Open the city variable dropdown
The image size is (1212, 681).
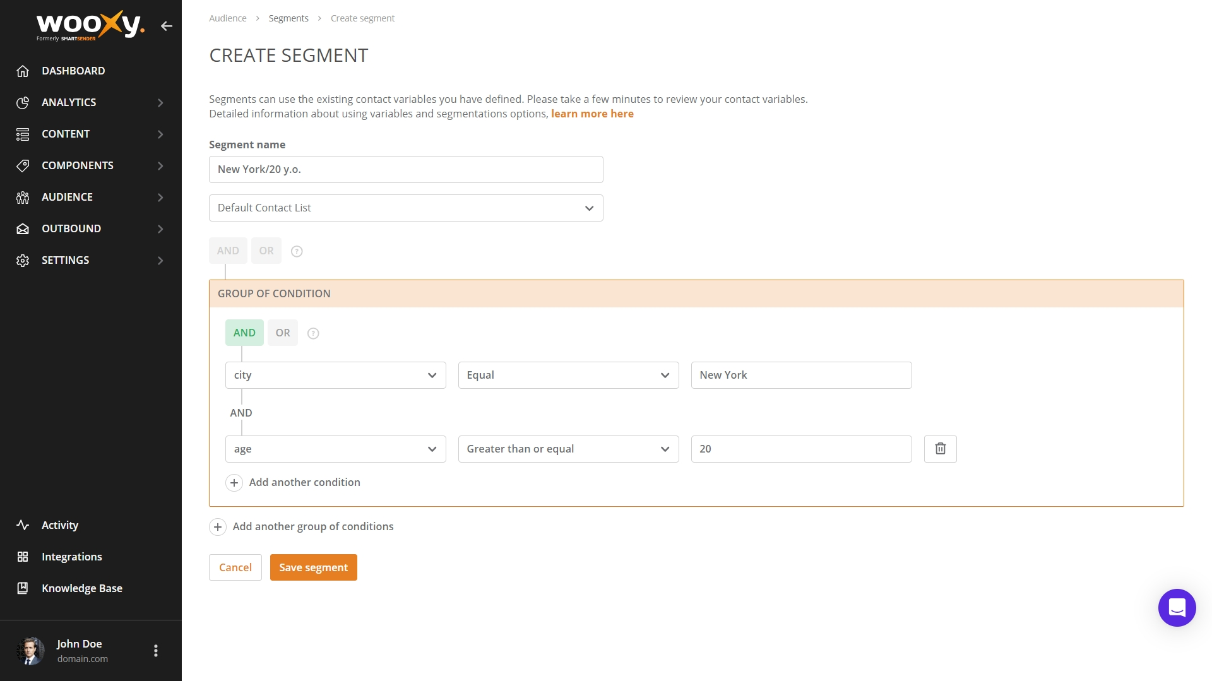click(x=335, y=374)
